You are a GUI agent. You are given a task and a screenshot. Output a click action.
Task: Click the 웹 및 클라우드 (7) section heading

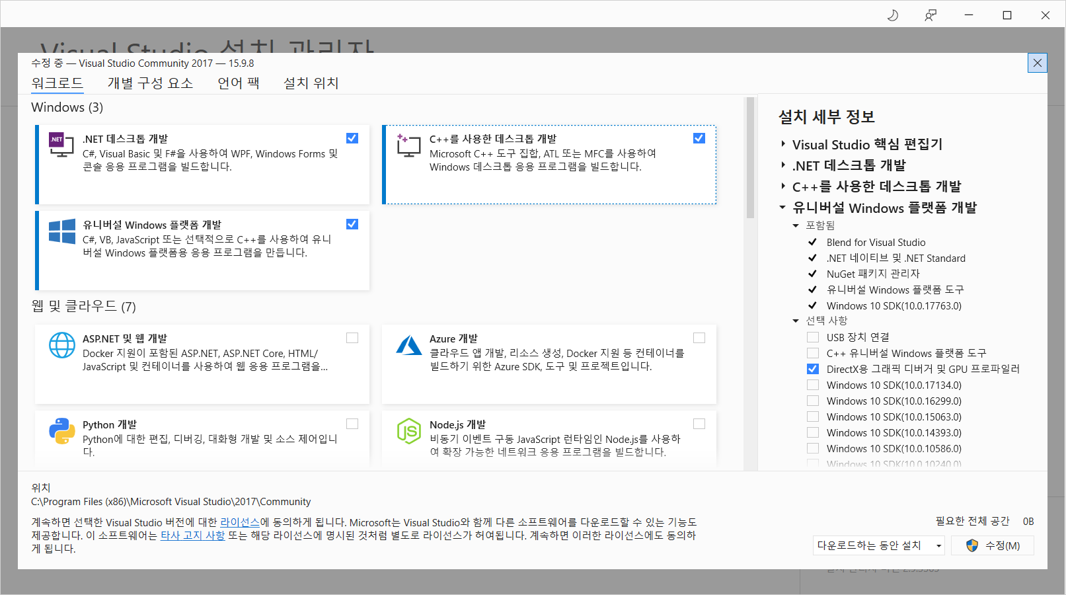84,306
